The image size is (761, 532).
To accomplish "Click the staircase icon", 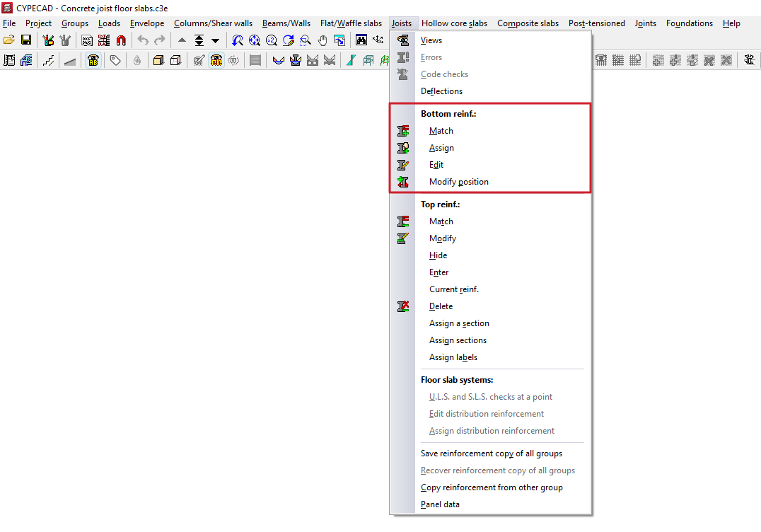I will 48,60.
